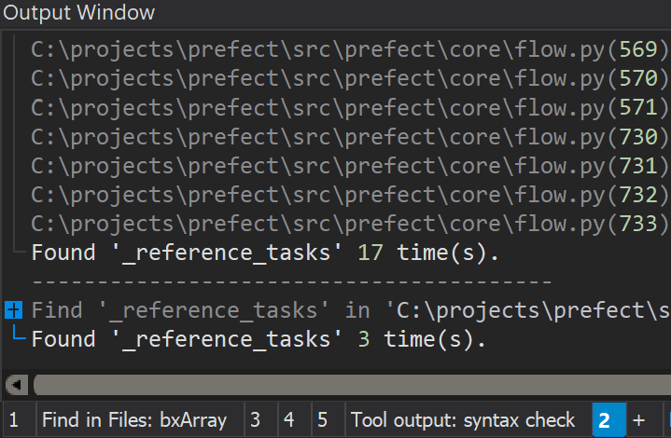Jump to flow.py line 730 result

click(349, 136)
